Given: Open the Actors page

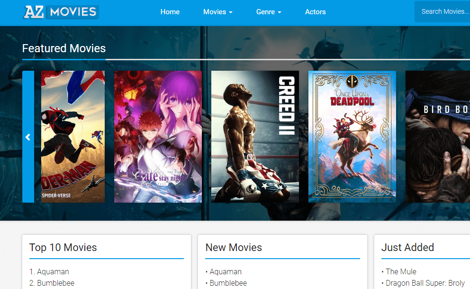Looking at the screenshot, I should point(316,12).
